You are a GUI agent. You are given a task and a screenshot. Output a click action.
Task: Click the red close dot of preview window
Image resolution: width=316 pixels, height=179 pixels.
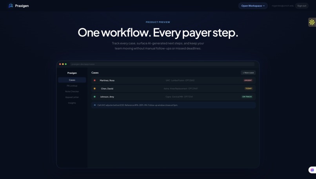coord(60,64)
